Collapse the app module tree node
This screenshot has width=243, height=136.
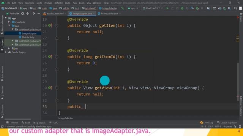(6, 18)
